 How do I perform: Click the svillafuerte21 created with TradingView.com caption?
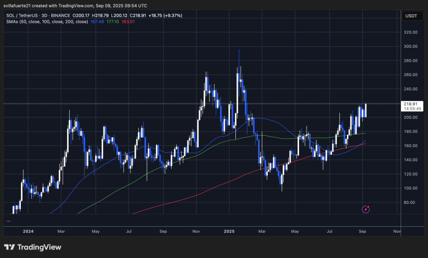pyautogui.click(x=75, y=5)
